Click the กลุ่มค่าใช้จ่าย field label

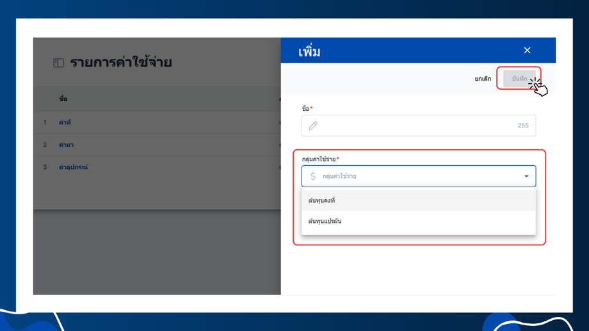[319, 159]
